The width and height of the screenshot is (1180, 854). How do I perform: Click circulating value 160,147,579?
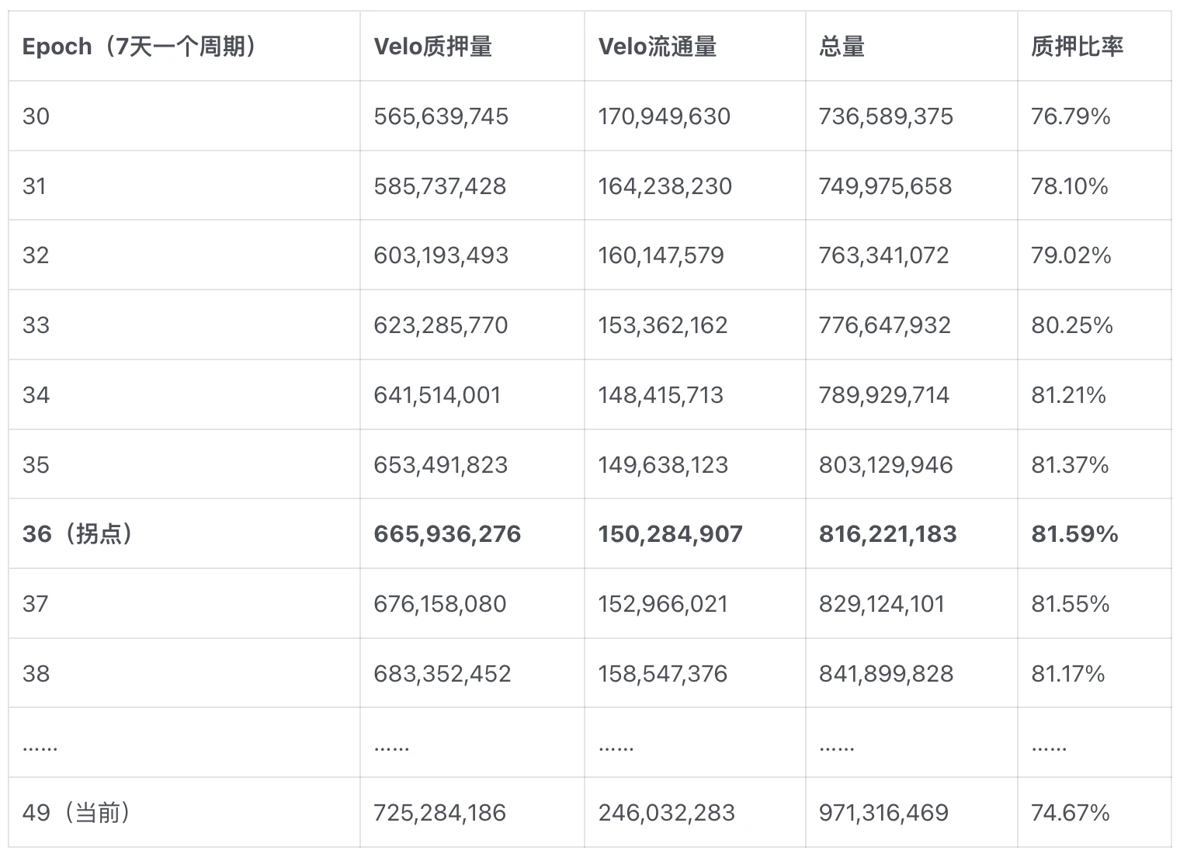click(x=661, y=255)
